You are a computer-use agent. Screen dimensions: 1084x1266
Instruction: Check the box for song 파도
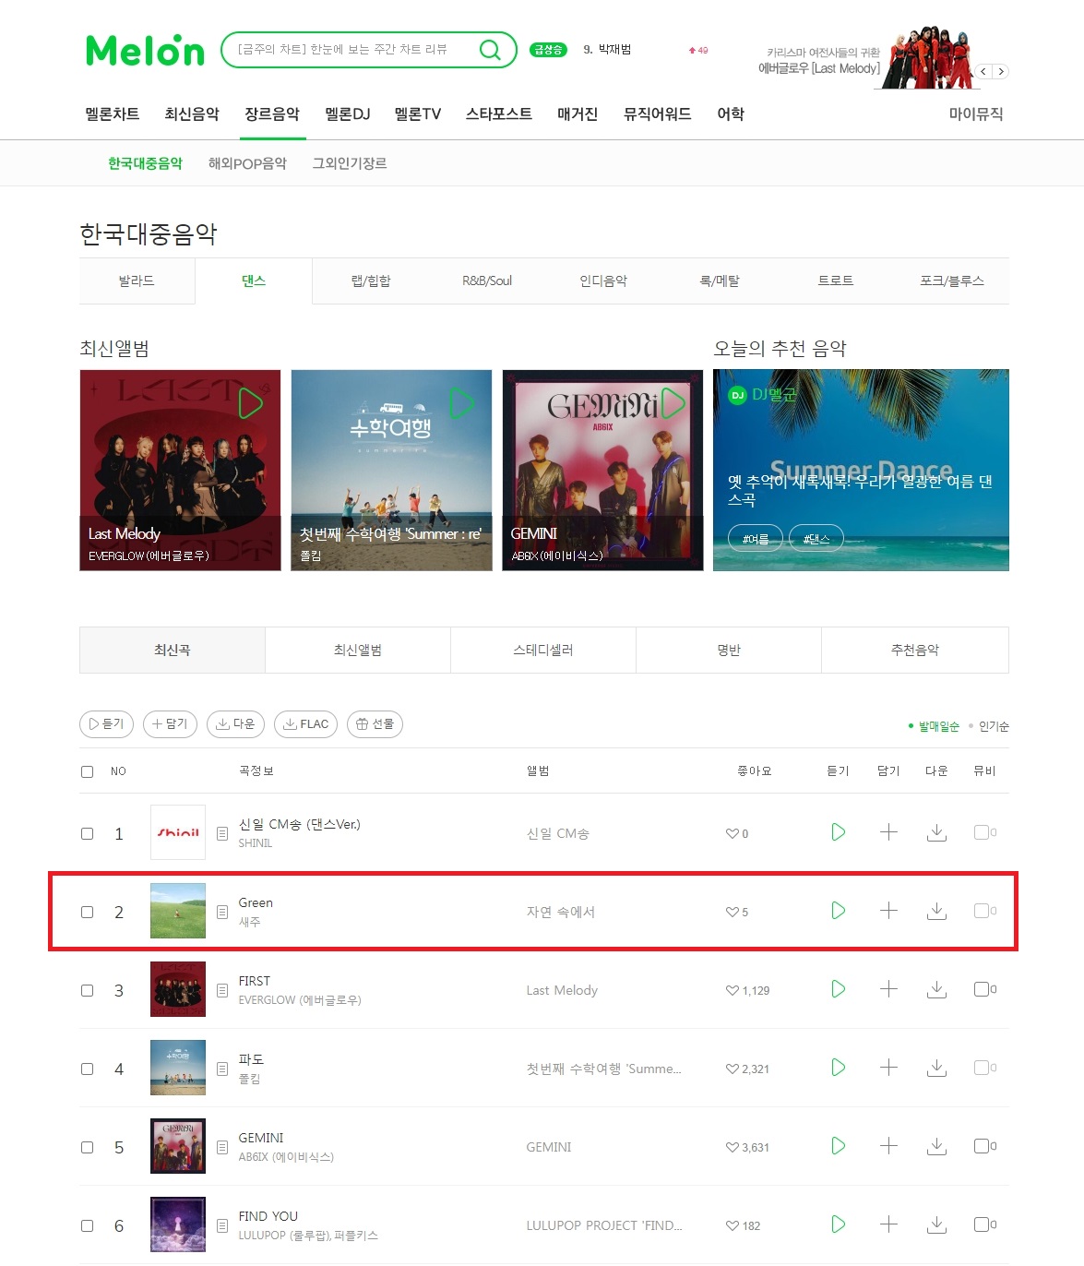88,1069
